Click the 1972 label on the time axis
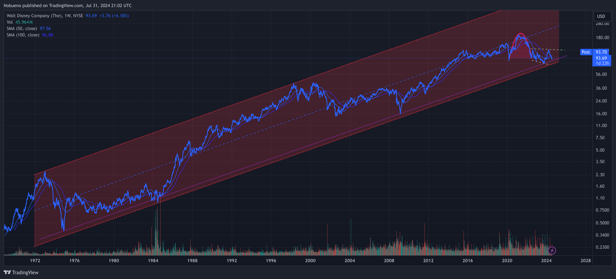Image resolution: width=616 pixels, height=279 pixels. coord(35,260)
